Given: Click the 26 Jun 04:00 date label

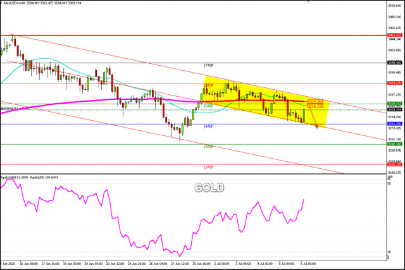Looking at the screenshot, I should coord(158,264).
